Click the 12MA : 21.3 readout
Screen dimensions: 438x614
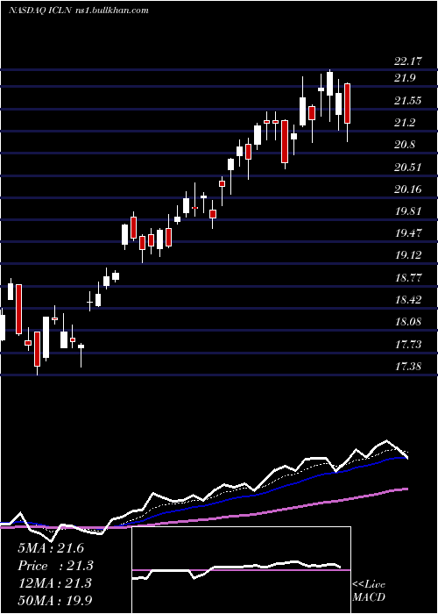point(54,583)
